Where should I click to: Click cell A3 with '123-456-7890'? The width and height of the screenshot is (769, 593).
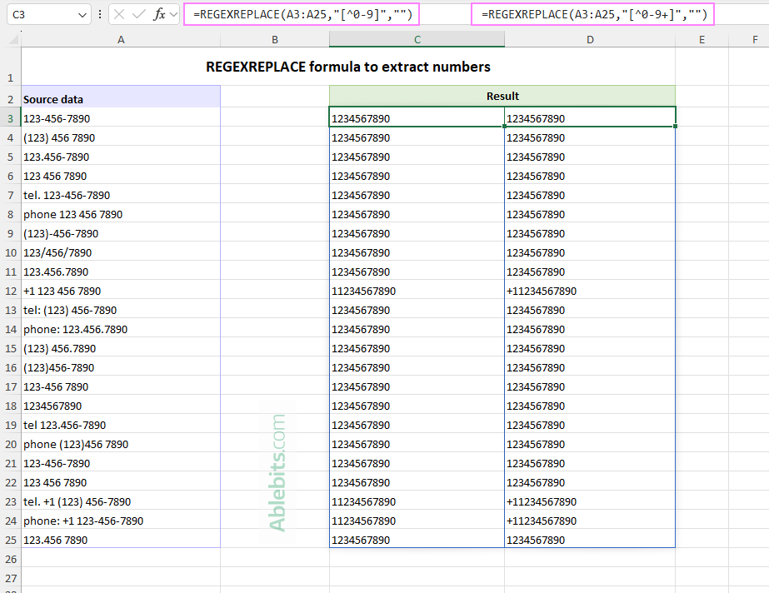pos(121,118)
